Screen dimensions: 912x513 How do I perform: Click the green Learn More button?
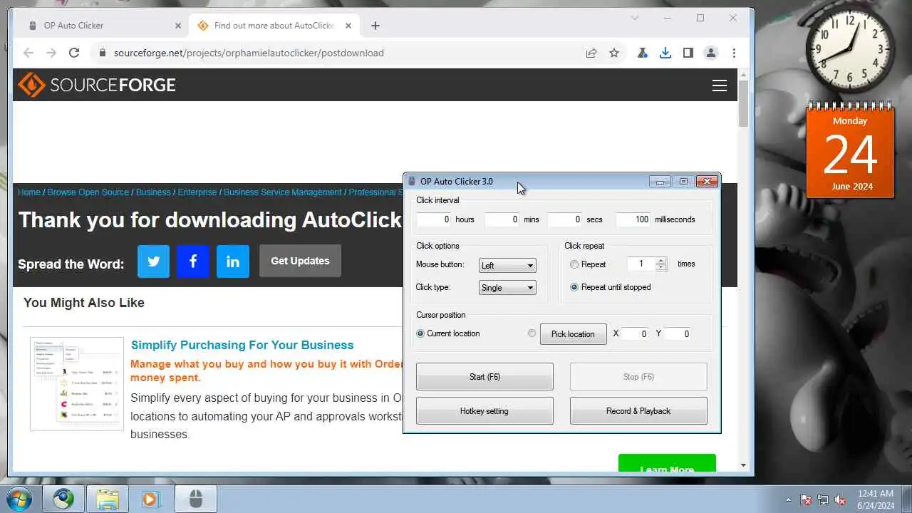tap(667, 463)
